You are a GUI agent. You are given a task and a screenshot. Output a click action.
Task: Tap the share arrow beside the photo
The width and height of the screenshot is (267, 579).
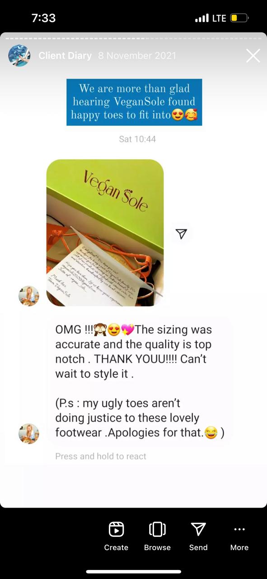coord(181,233)
